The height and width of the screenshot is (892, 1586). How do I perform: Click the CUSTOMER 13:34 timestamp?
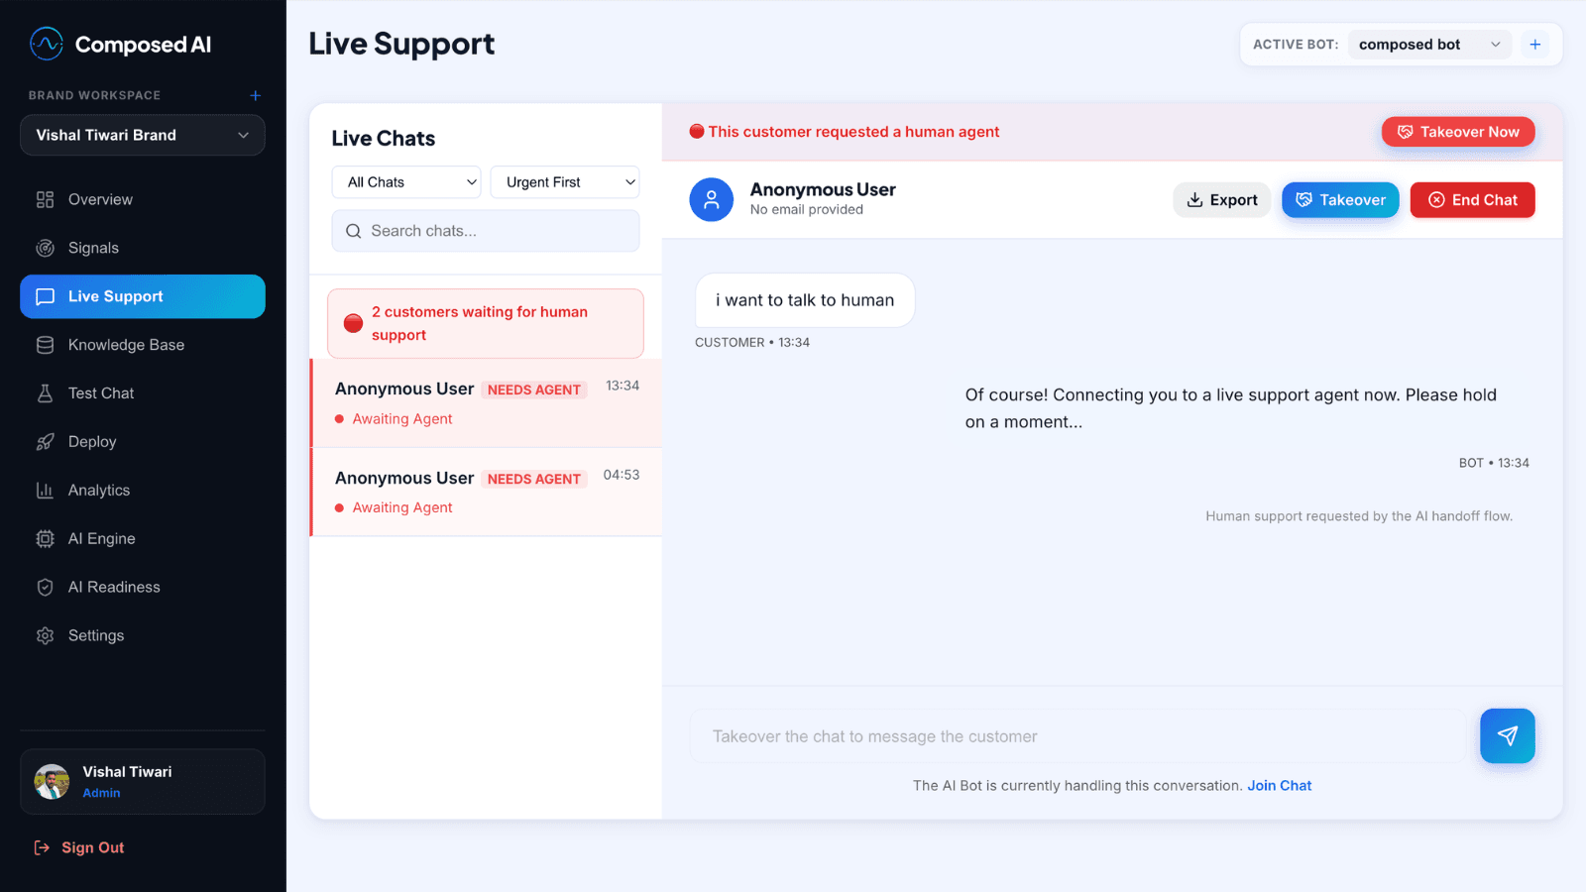[x=752, y=343]
